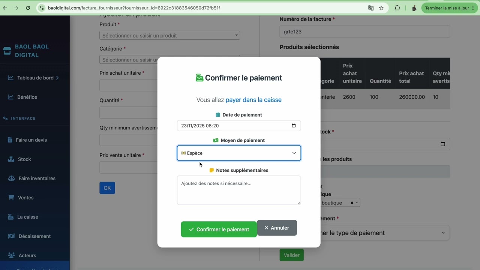Open La caisse in sidebar

tap(27, 217)
